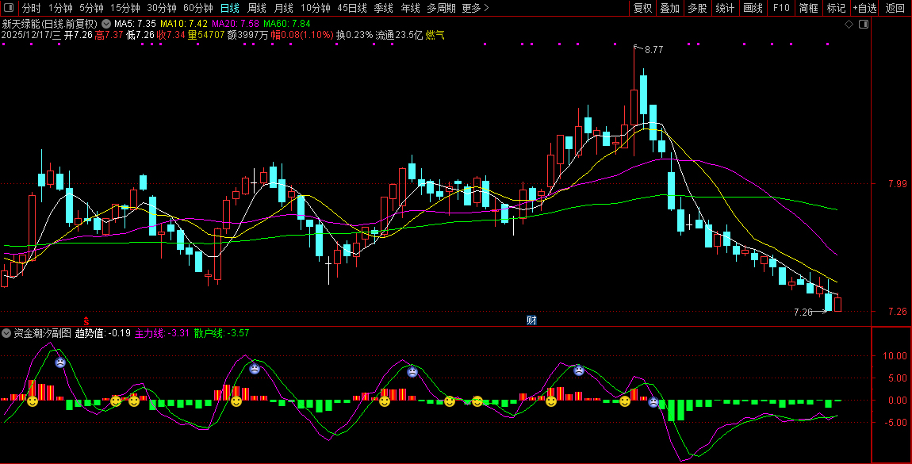Select the 60分钟 period tab
912x464 pixels.
coord(197,9)
